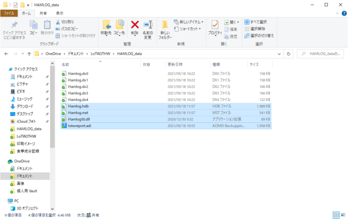Image resolution: width=348 pixels, height=219 pixels.
Task: Click title bar properties checkmark icon
Action: coord(16,5)
